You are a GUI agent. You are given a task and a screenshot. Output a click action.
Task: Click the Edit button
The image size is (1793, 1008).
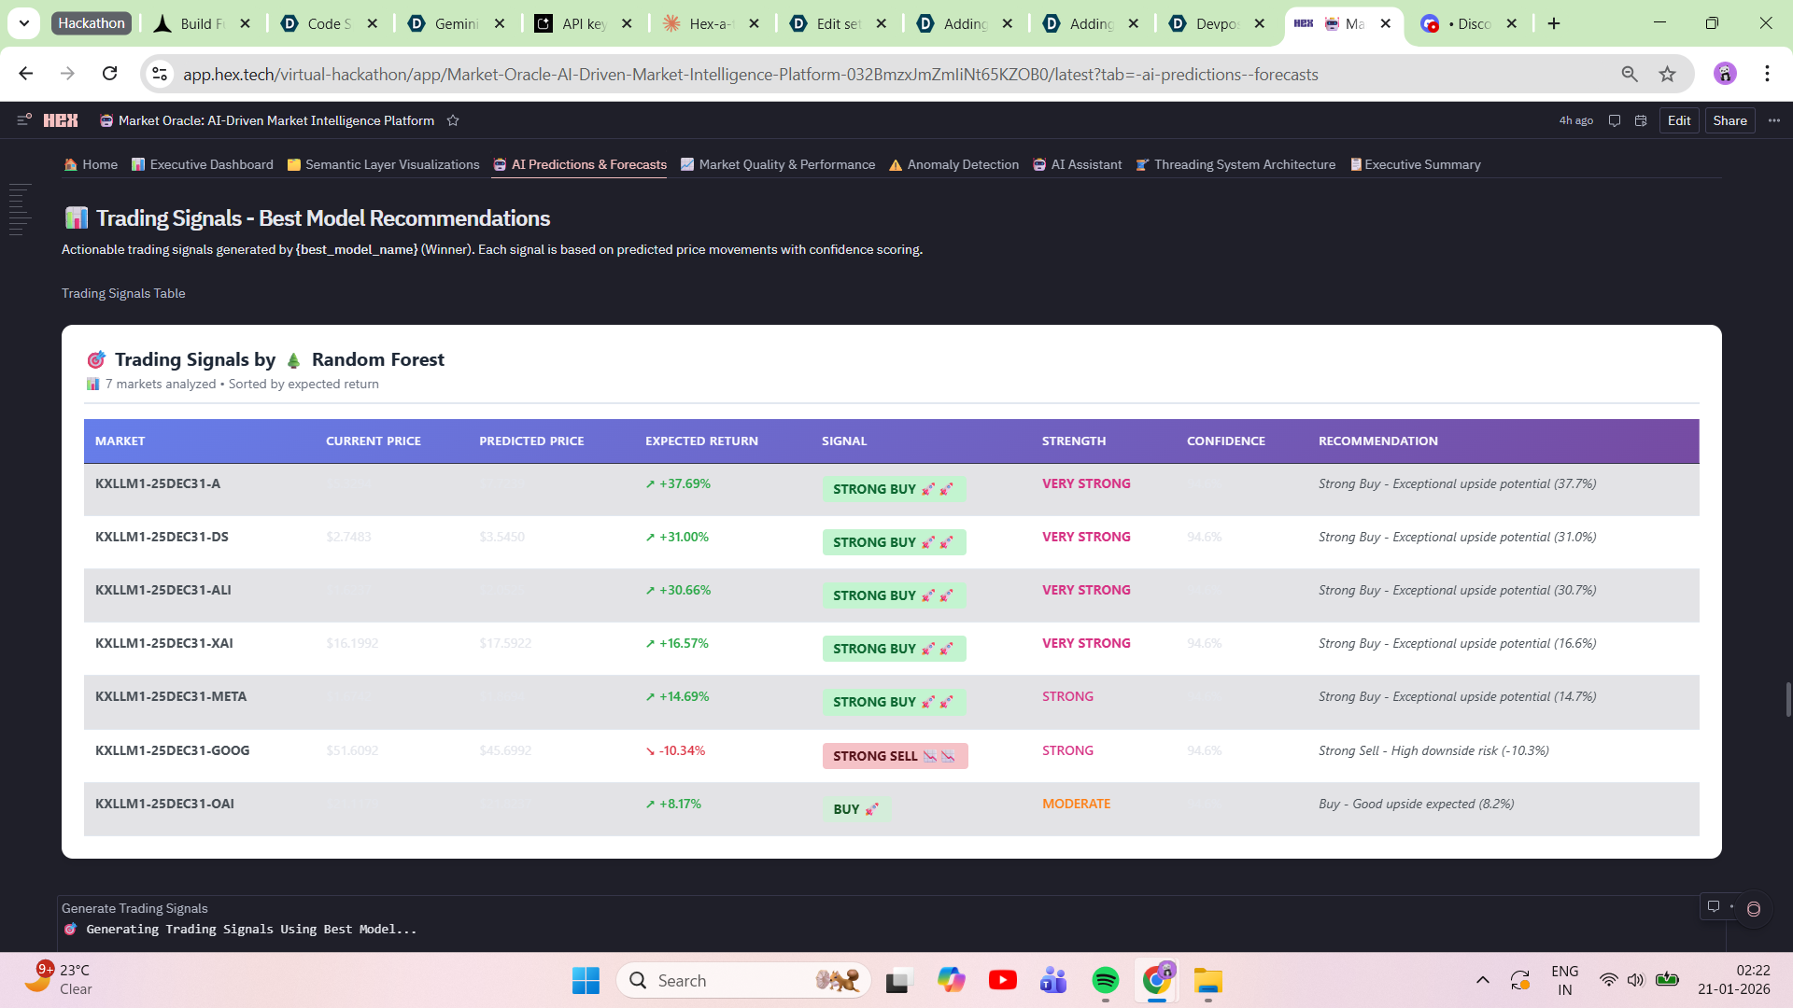click(1678, 120)
